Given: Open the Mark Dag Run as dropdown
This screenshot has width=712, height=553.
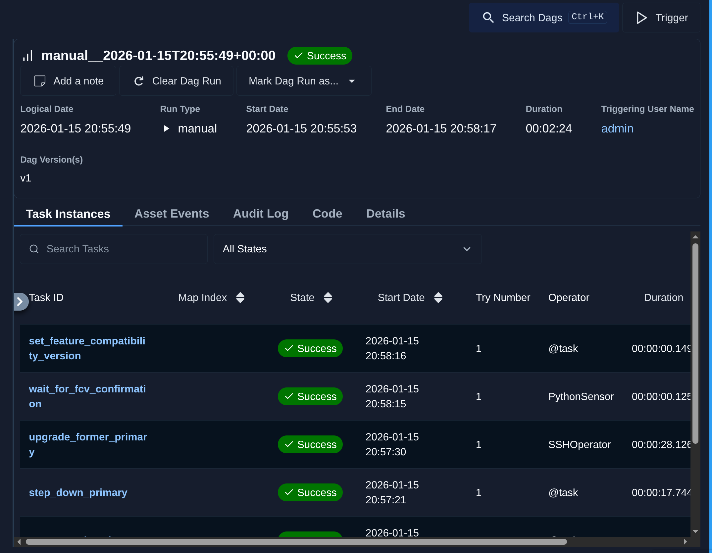Looking at the screenshot, I should coord(303,81).
